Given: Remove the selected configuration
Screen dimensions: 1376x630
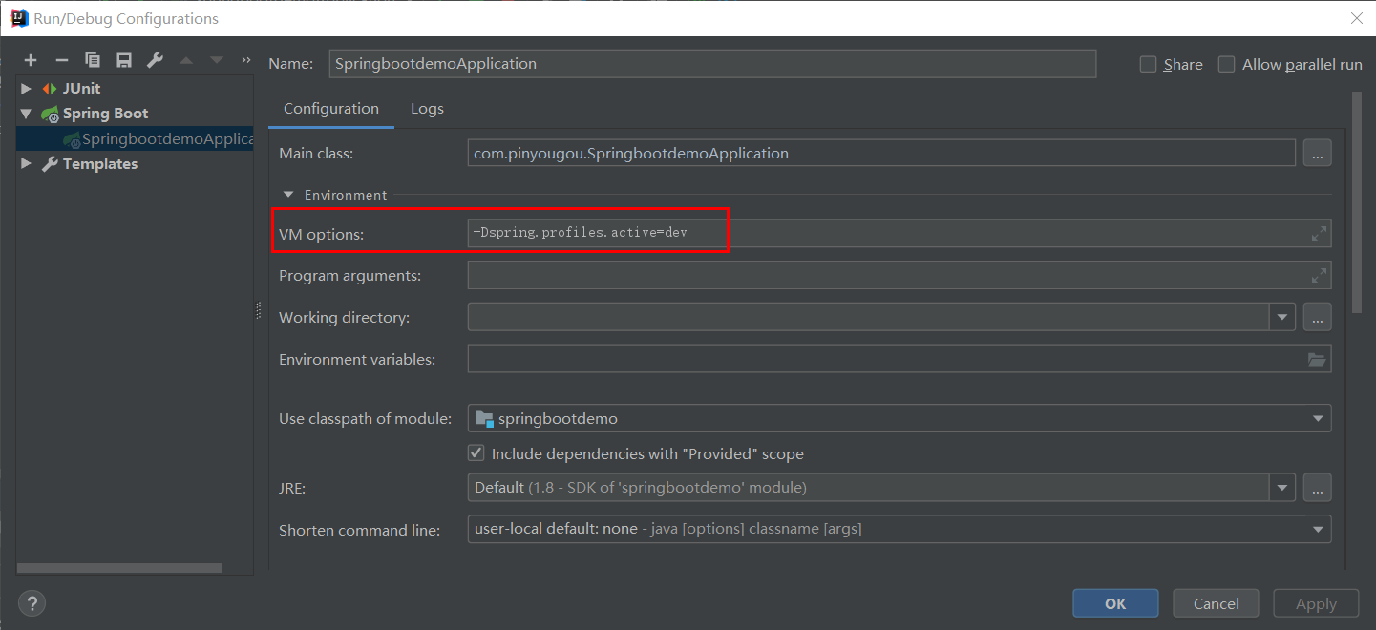Looking at the screenshot, I should 62,60.
